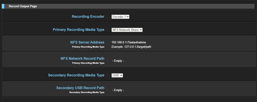Click the Secondary Recording Media Type main label
The height and width of the screenshot is (102, 257).
76,75
